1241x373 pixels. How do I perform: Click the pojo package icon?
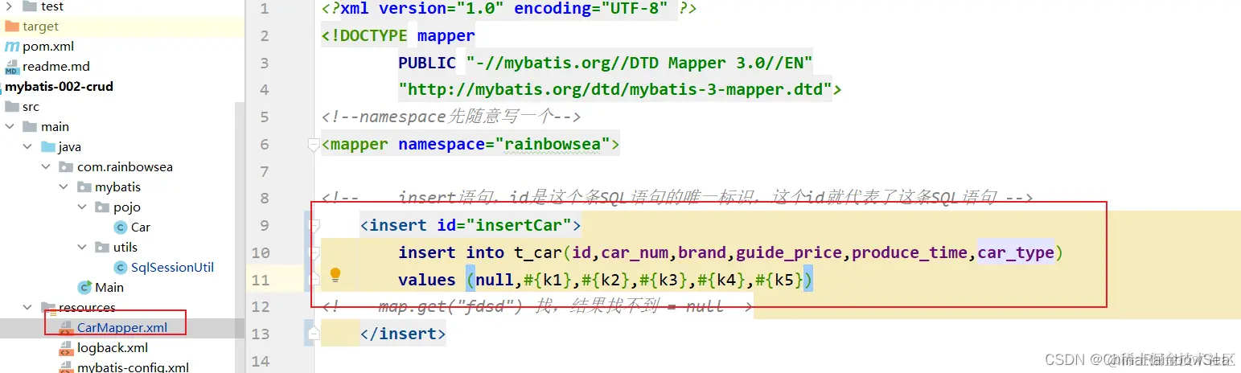[x=102, y=207]
